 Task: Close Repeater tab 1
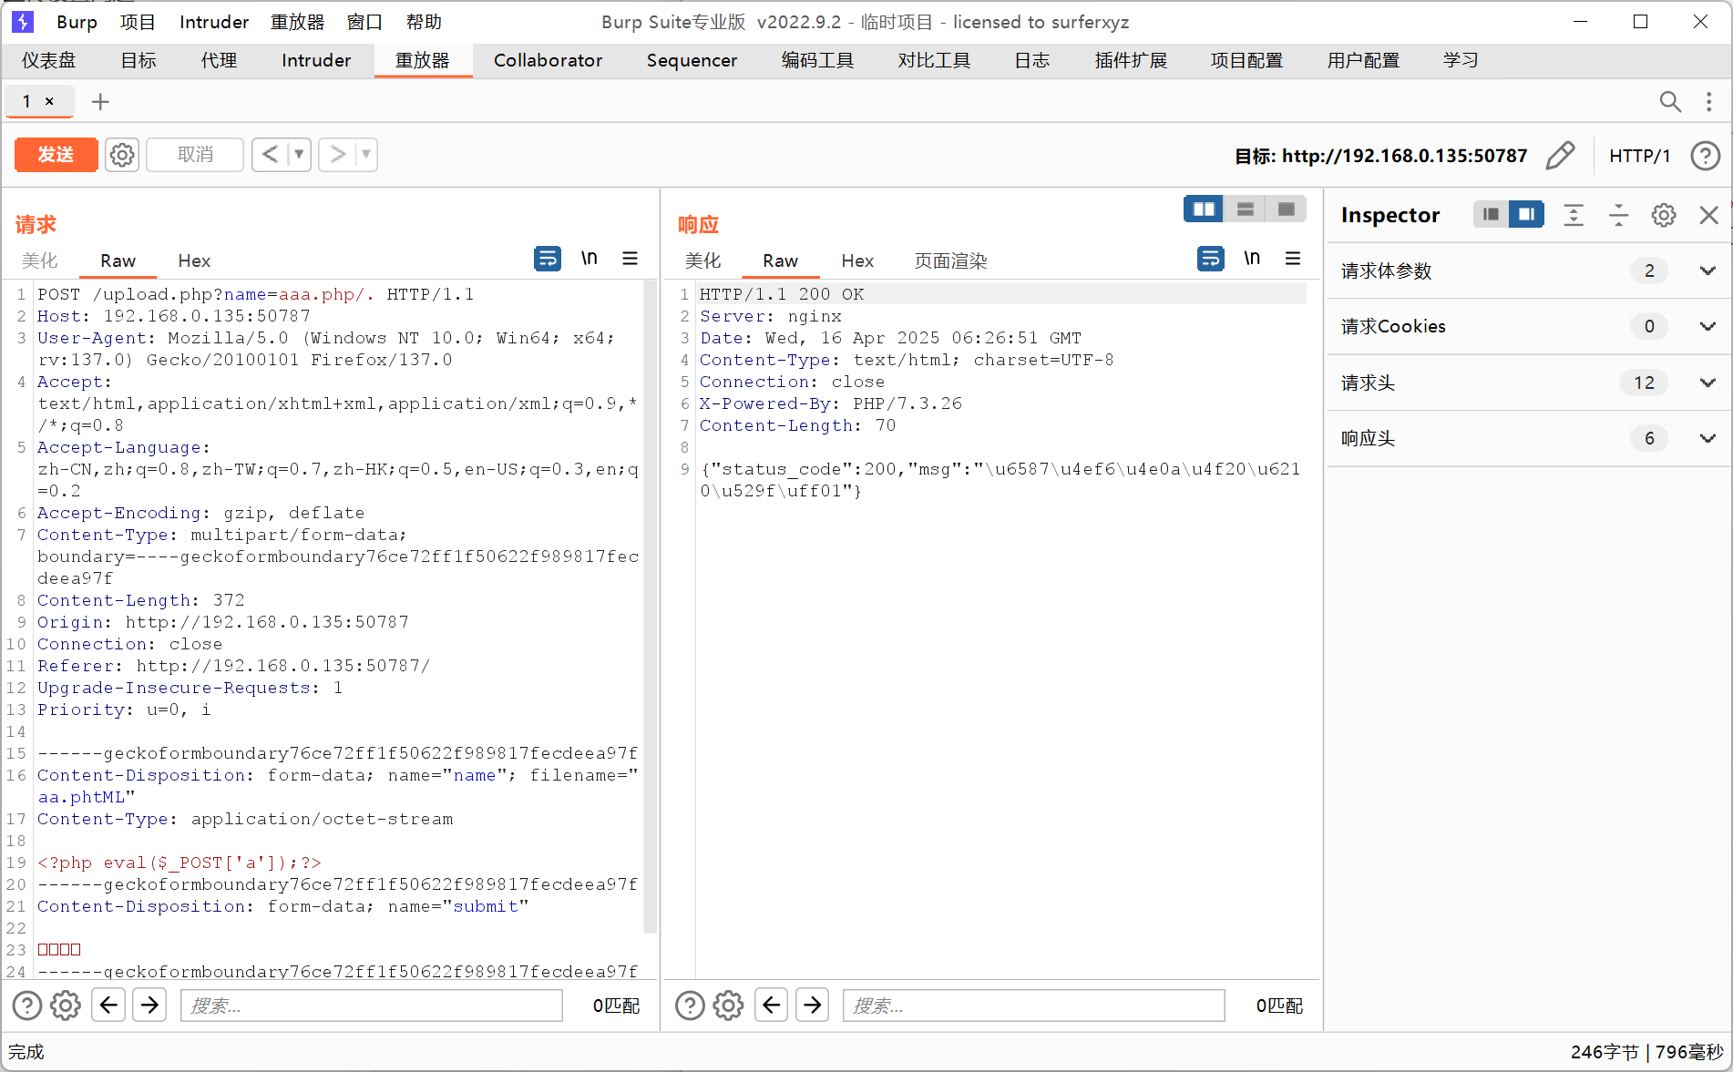coord(49,101)
